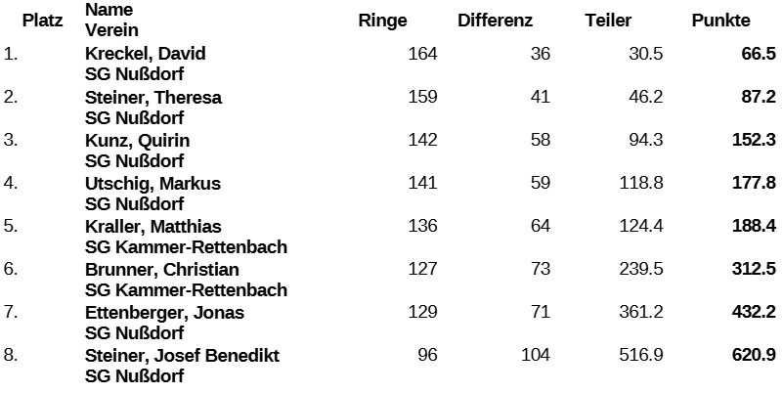
Task: Click the Punkte value 66.5
Action: pyautogui.click(x=759, y=54)
